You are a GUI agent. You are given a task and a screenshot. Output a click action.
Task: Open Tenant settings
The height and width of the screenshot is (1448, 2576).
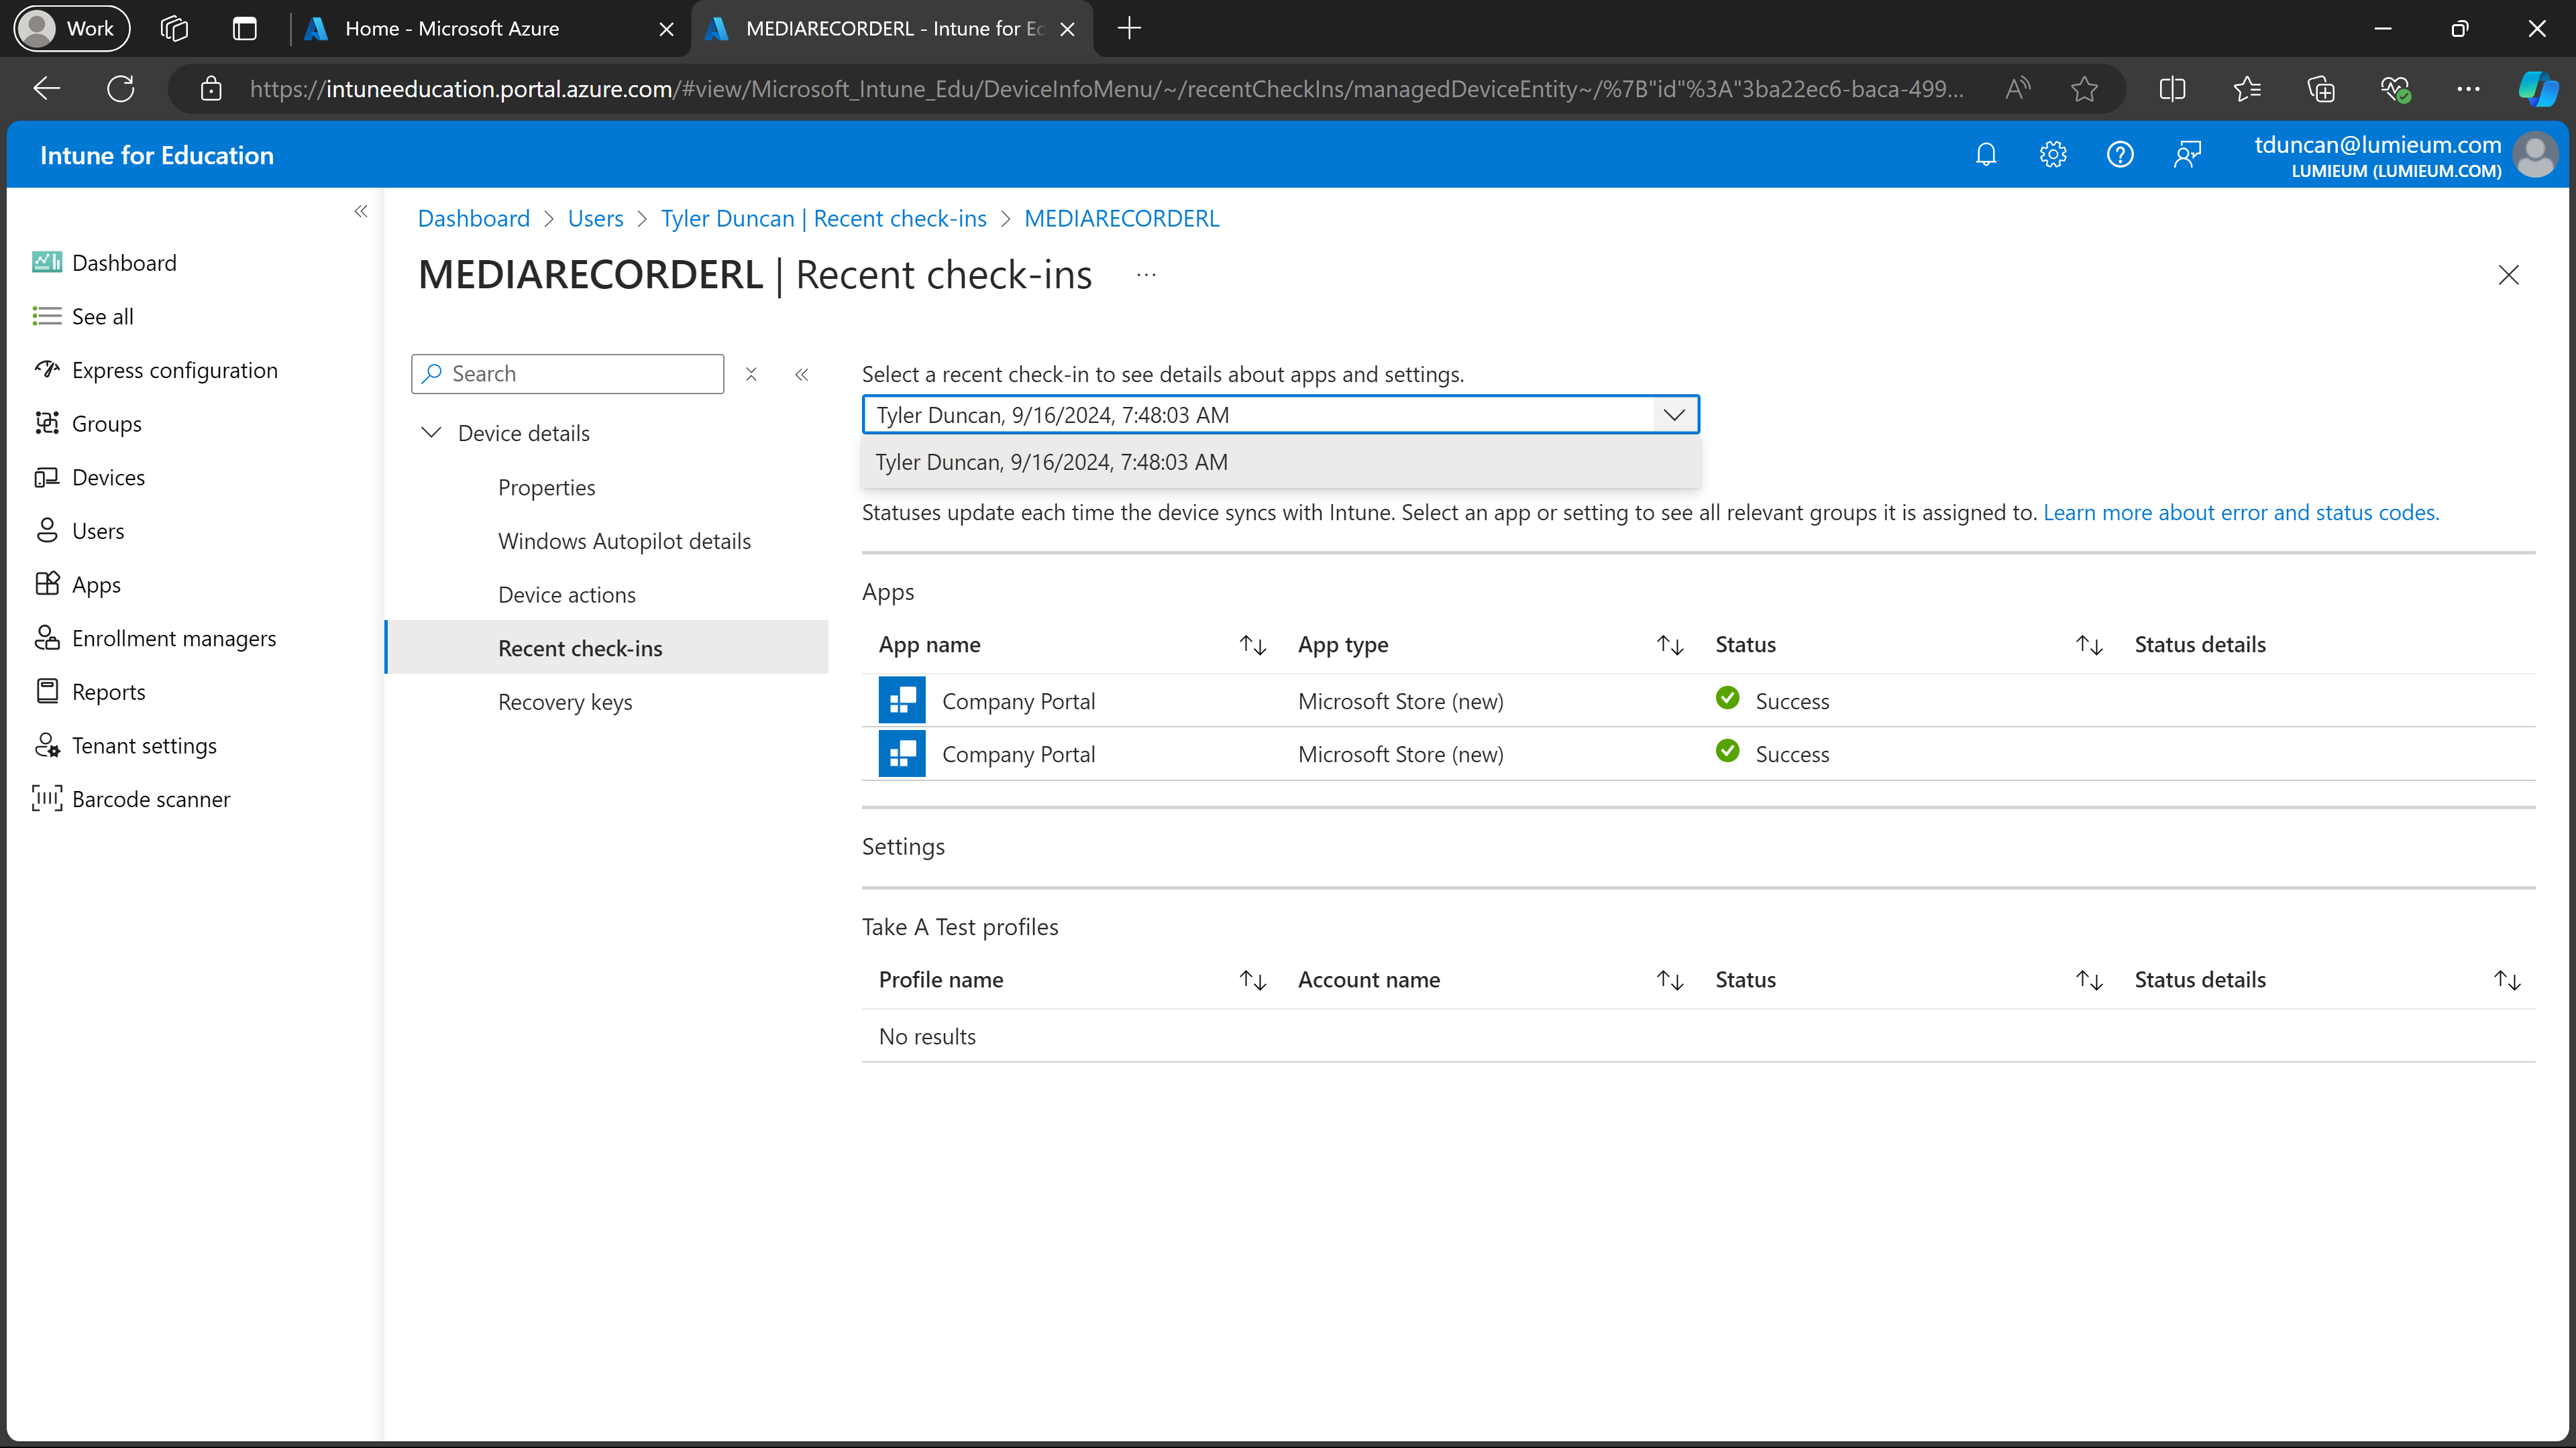[144, 747]
